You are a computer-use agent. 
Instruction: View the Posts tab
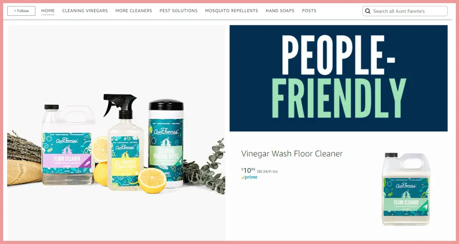point(309,11)
